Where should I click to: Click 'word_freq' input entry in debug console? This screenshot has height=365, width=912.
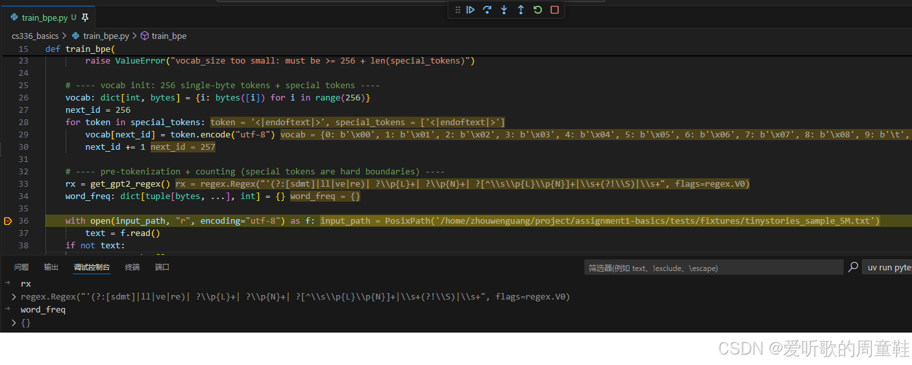pyautogui.click(x=43, y=310)
